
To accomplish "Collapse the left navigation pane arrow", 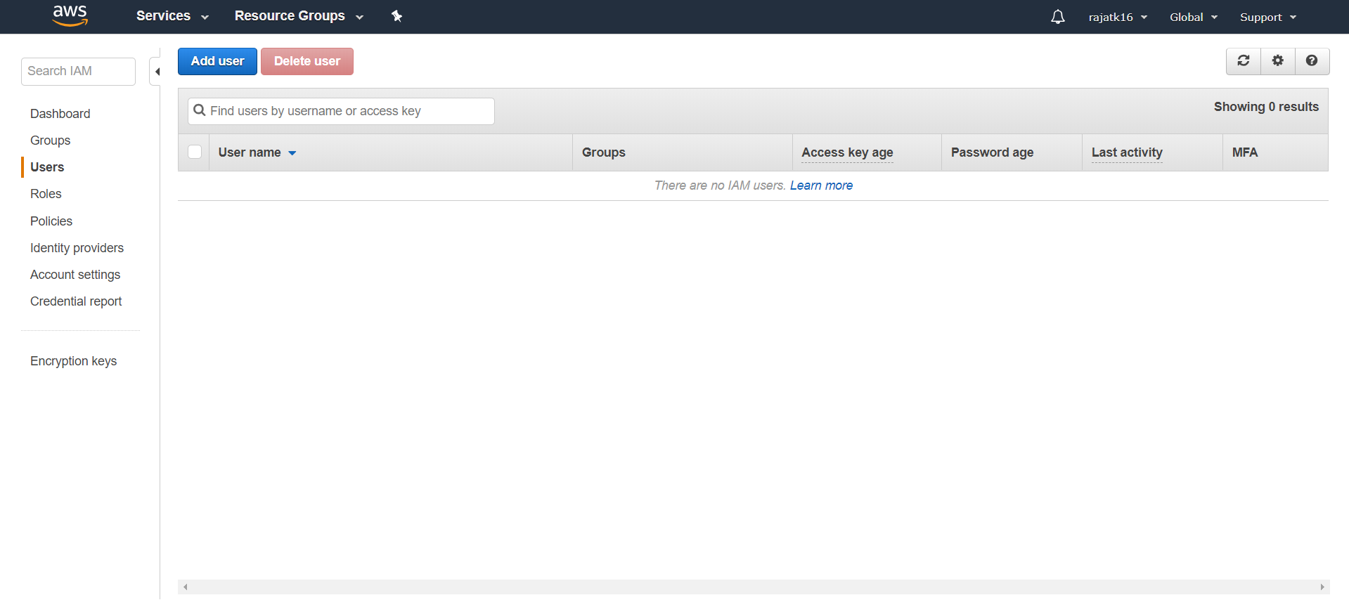I will (157, 72).
